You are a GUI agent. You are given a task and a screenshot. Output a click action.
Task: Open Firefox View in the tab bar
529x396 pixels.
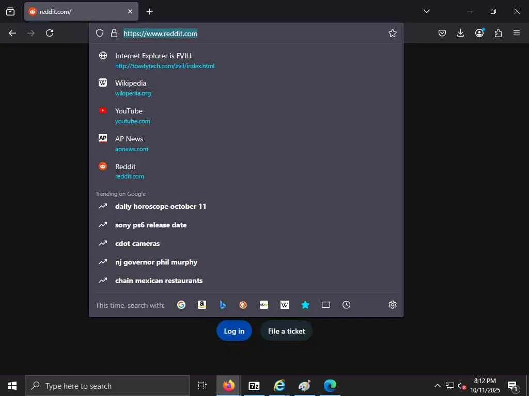(10, 11)
